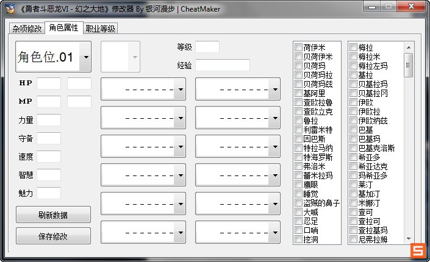This screenshot has height=262, width=430.
Task: Select the 角色属性 tab
Action: pyautogui.click(x=63, y=28)
